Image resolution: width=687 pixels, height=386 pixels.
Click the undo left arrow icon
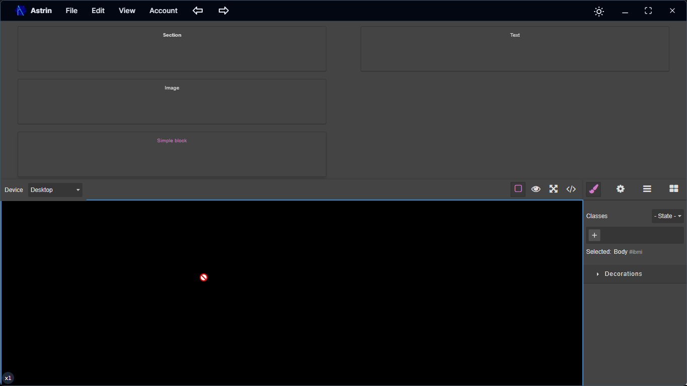click(198, 11)
